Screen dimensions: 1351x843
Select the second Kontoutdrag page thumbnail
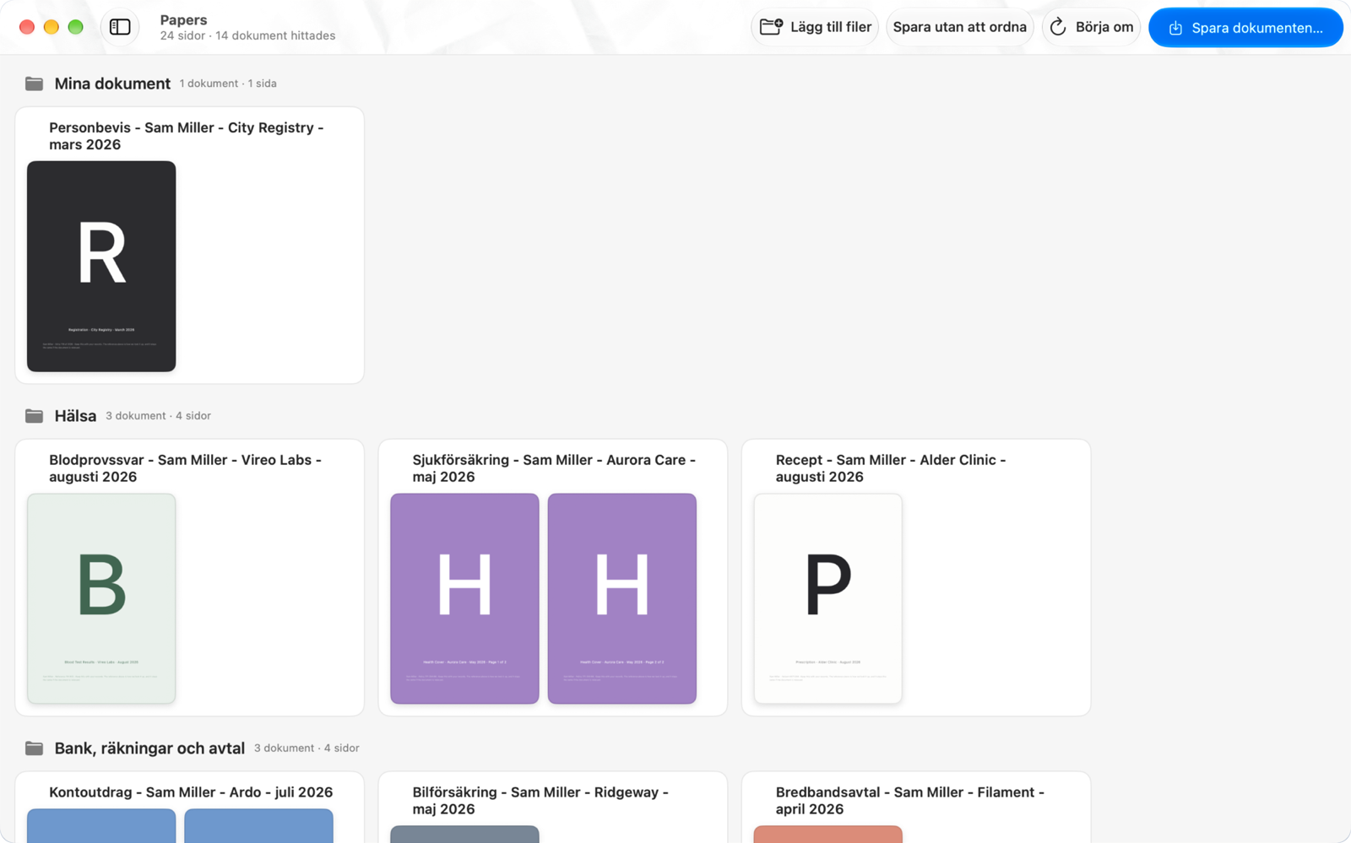pos(258,826)
